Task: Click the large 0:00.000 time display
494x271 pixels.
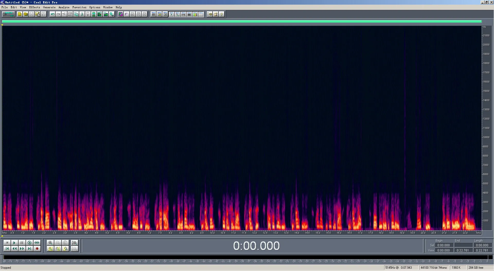Action: 256,246
